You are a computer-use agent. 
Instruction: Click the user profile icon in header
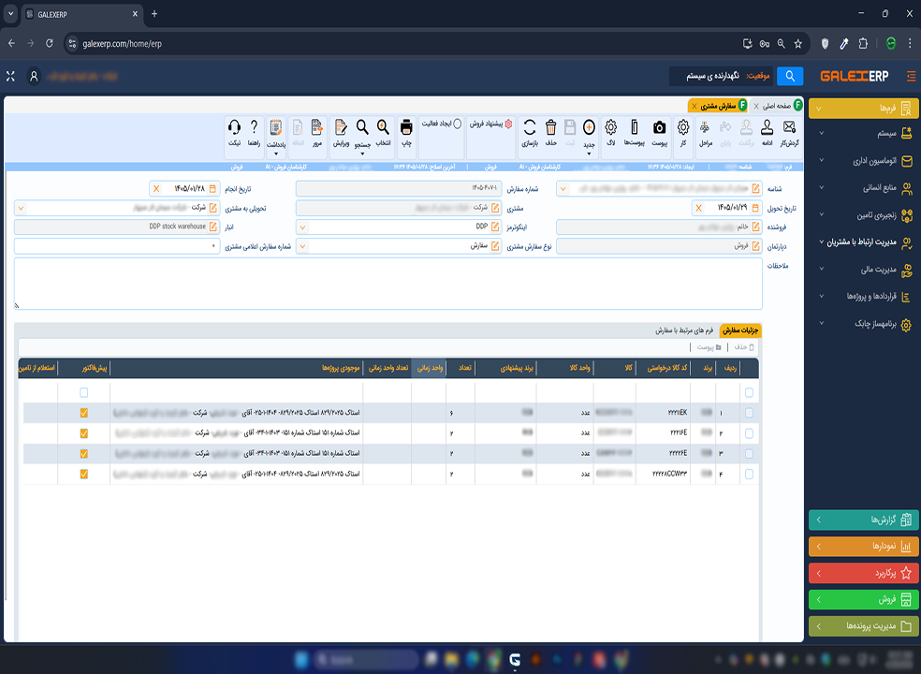click(x=34, y=77)
